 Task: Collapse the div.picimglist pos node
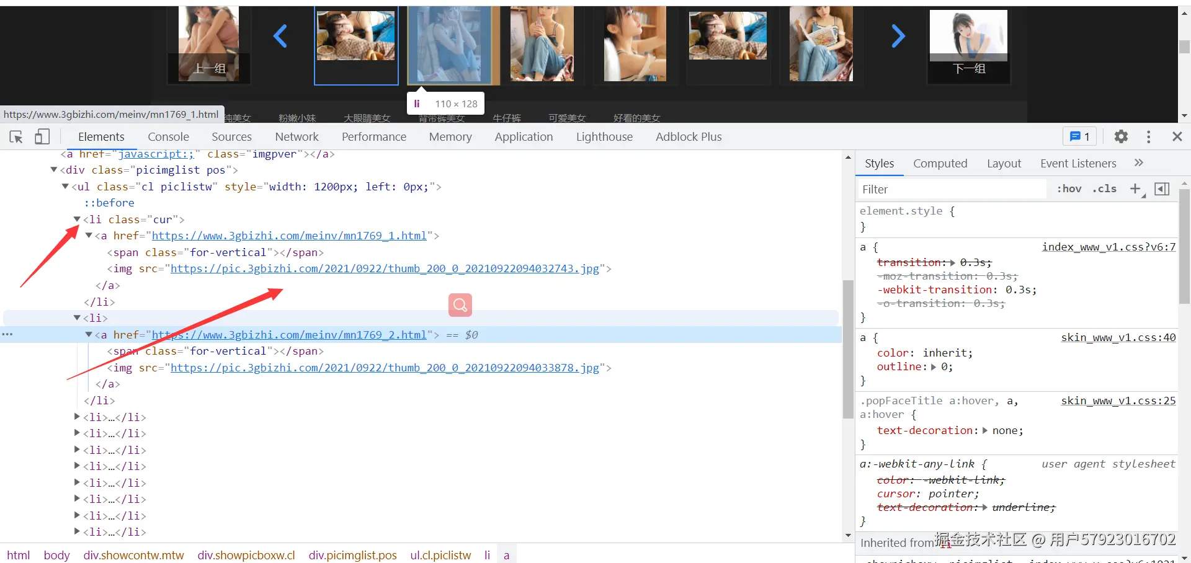click(54, 169)
